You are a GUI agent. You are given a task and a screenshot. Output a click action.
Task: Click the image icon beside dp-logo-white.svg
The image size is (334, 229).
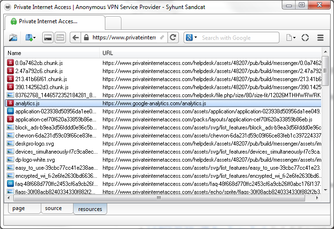tap(10, 159)
